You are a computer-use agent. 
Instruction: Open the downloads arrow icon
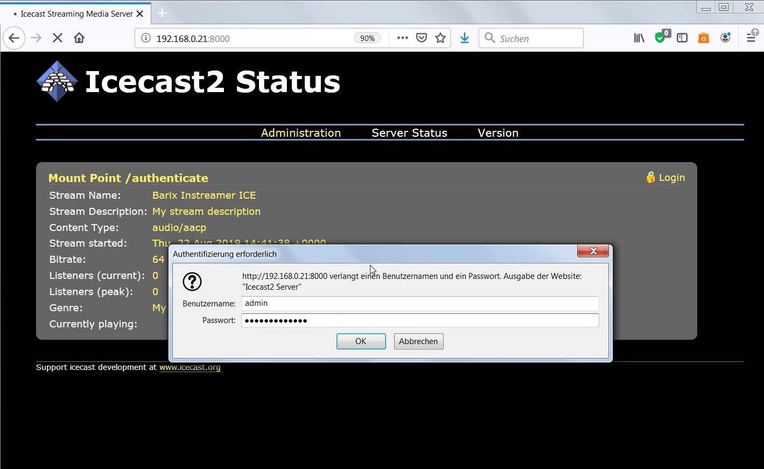465,38
